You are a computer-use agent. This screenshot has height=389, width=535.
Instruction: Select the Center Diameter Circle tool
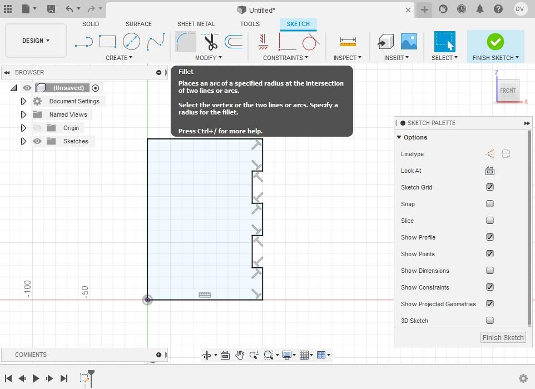pyautogui.click(x=131, y=42)
